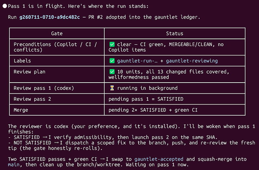Open run ID g260711-0710-a9dc482c link
Viewport: 259px width, 170px height.
click(50, 17)
